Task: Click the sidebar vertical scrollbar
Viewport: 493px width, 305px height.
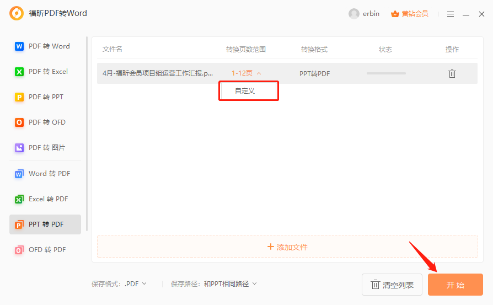Action: (x=87, y=133)
